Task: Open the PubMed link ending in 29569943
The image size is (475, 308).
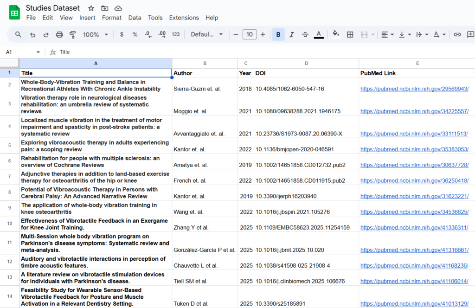Action: point(414,89)
